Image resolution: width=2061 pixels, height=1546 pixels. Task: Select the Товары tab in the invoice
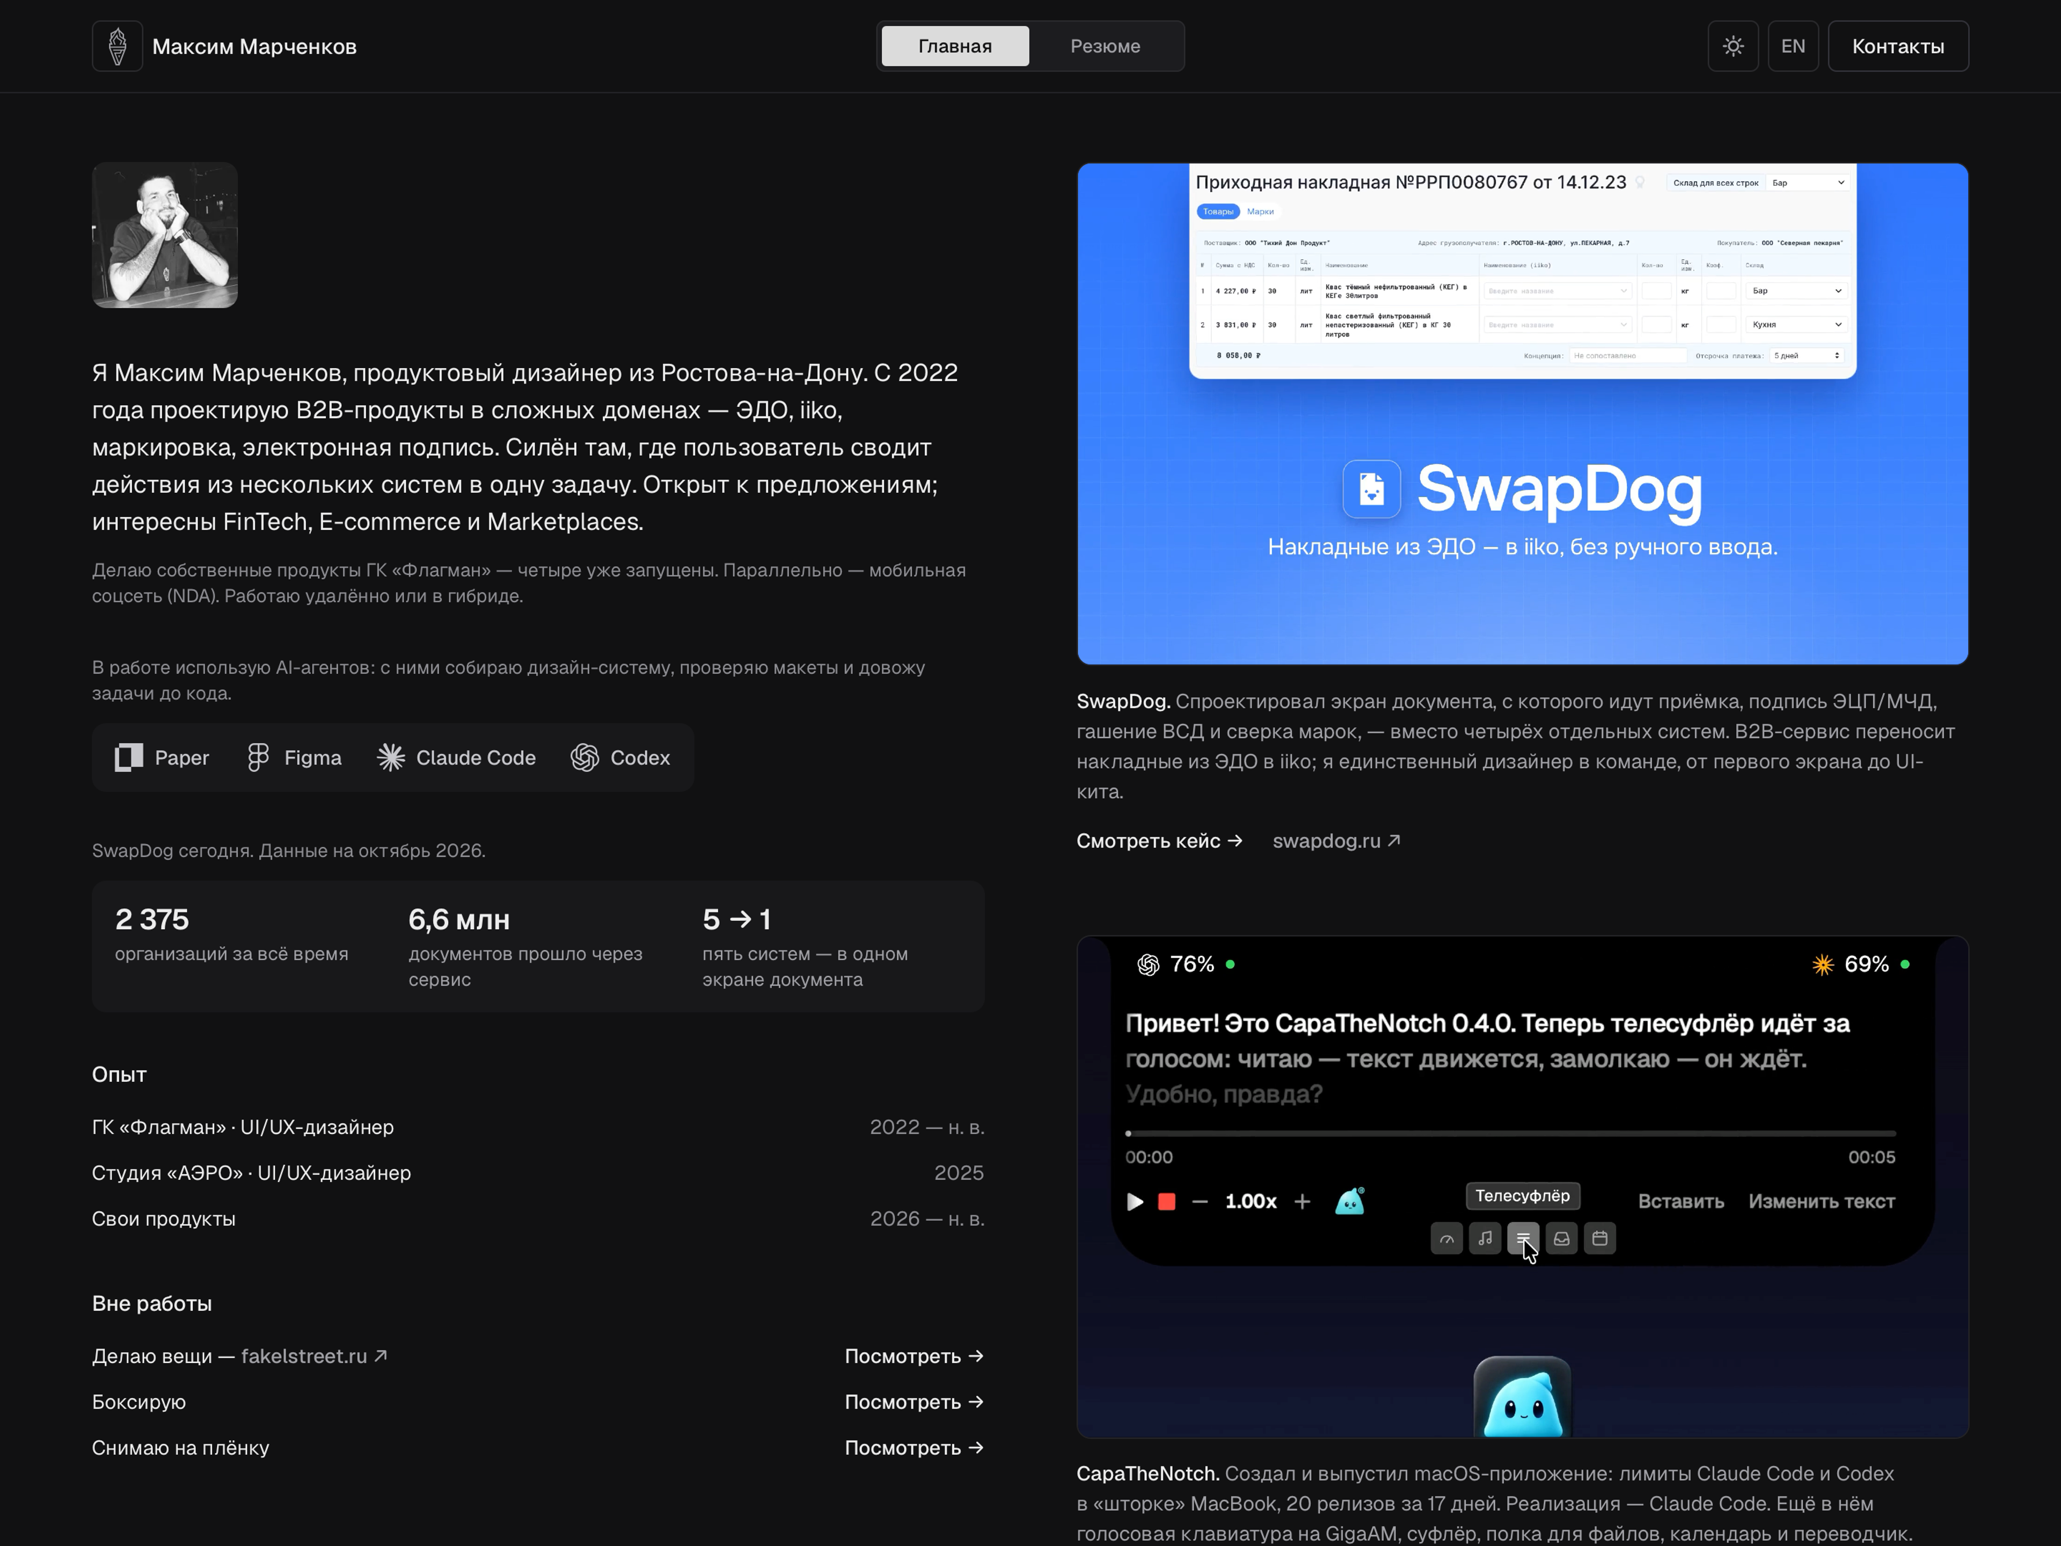pos(1218,212)
